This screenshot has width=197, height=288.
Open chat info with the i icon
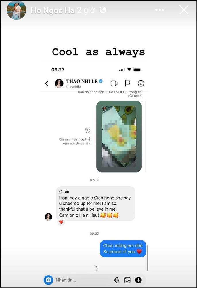141,84
